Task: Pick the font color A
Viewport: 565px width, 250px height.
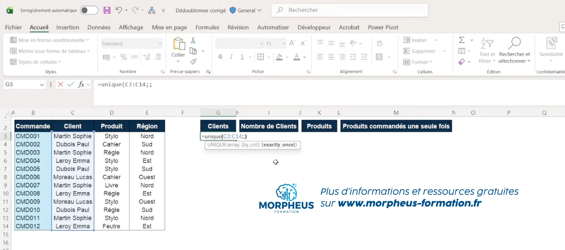Action: tap(297, 57)
